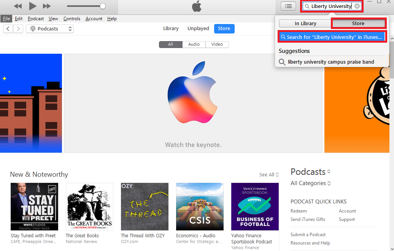Screen dimensions: 394x251
Task: Select the Video filter segment
Action: click(x=217, y=44)
